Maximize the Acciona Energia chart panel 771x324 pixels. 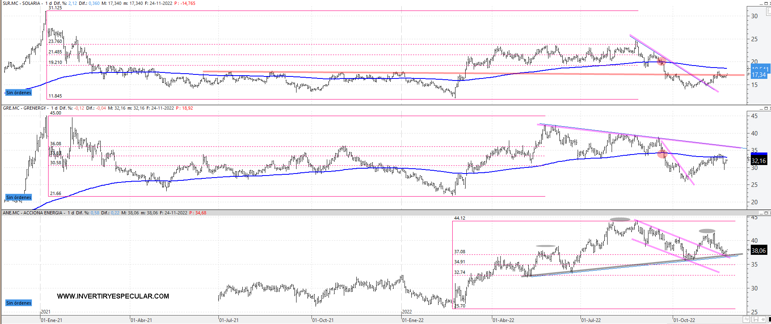[x=766, y=213]
